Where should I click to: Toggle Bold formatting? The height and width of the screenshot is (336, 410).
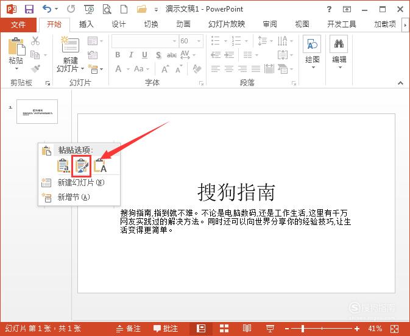pyautogui.click(x=118, y=55)
